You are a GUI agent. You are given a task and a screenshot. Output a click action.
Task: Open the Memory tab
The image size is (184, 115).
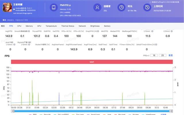tap(29, 26)
